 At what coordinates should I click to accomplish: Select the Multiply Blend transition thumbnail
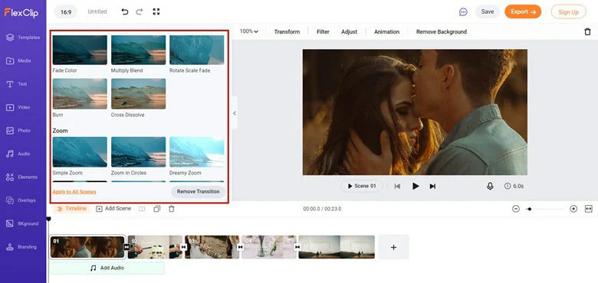coord(139,50)
